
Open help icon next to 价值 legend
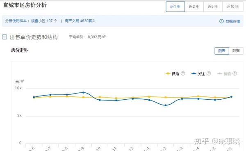235,73
